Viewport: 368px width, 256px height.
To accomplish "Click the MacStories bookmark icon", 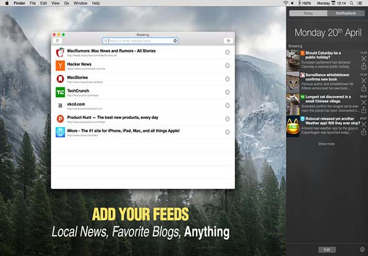I will [x=60, y=79].
